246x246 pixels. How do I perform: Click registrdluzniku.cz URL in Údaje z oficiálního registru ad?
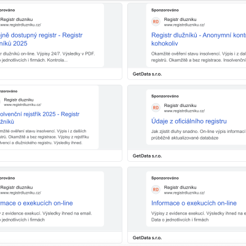pyautogui.click(x=184, y=111)
